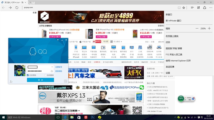
Task: Expand QQ account number dropdown
Action: click(x=52, y=67)
